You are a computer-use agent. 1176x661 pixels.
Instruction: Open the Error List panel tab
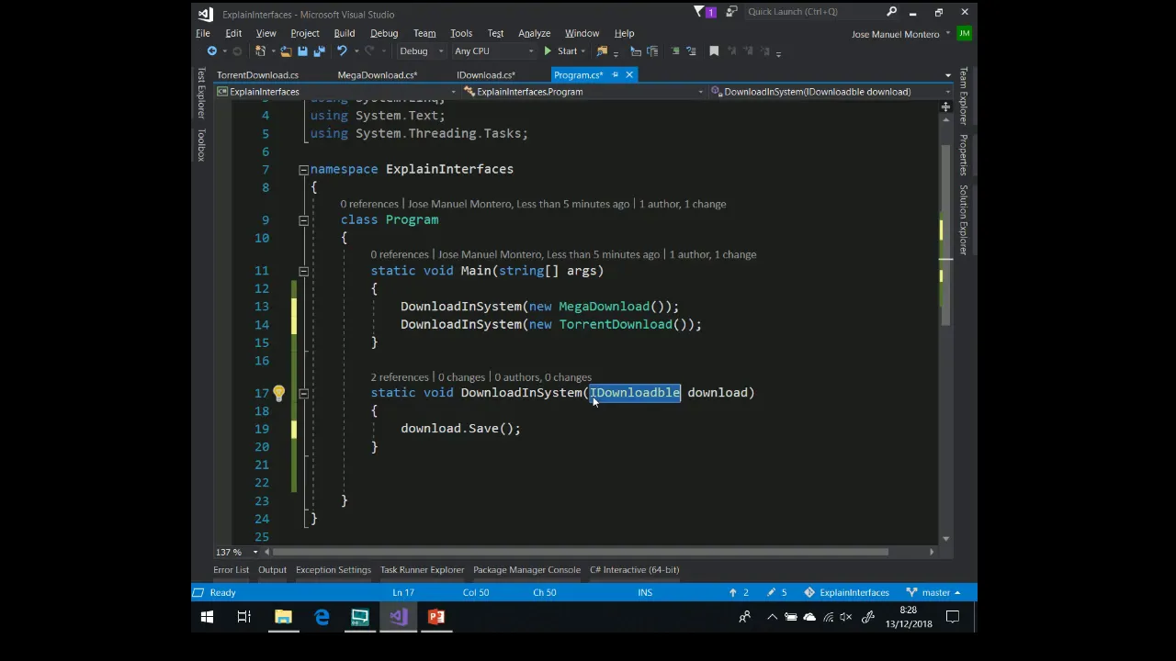[x=232, y=569]
